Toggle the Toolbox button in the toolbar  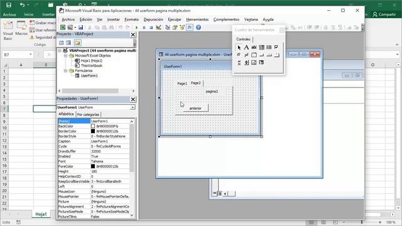[190, 27]
